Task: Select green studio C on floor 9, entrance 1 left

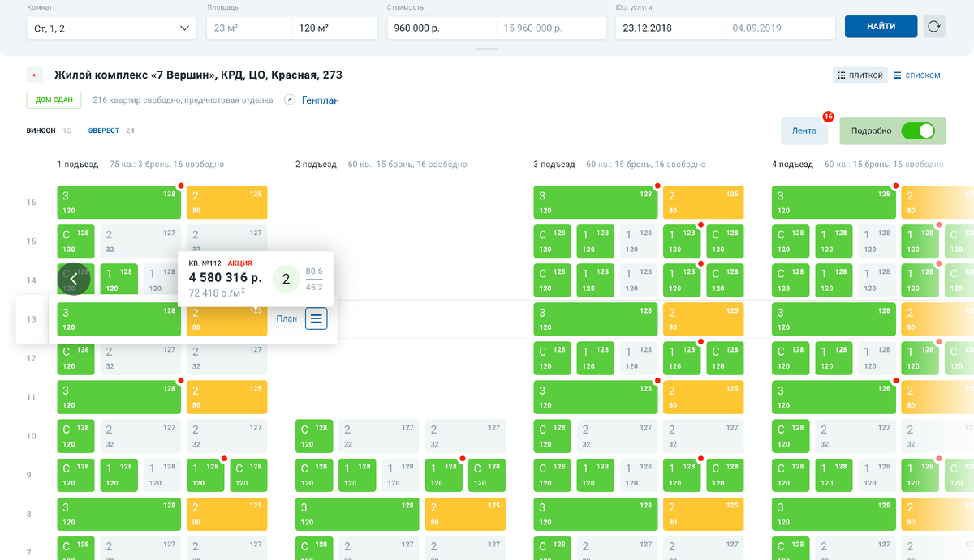Action: click(76, 475)
